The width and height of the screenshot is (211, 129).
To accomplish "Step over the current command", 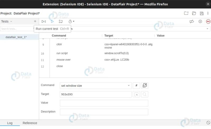I will pos(61,22).
